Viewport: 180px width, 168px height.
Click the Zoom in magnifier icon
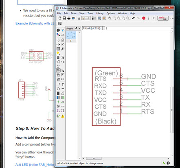click(114, 18)
